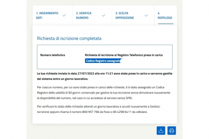The image size is (209, 139).
Task: Click the checkmark next to Inserimento Dati
Action: (64, 15)
